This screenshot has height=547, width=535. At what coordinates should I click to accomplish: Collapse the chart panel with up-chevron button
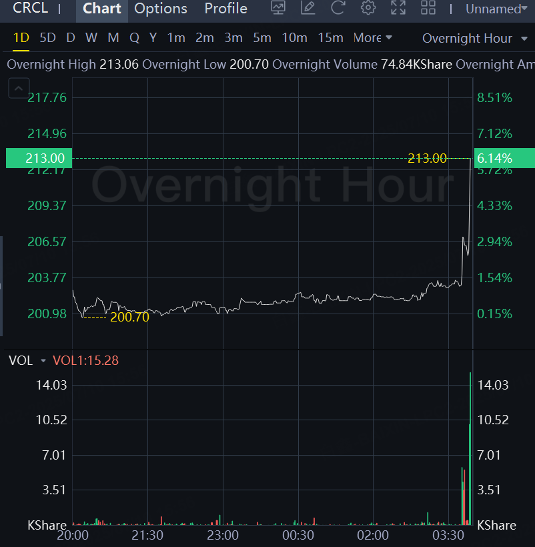pos(19,88)
